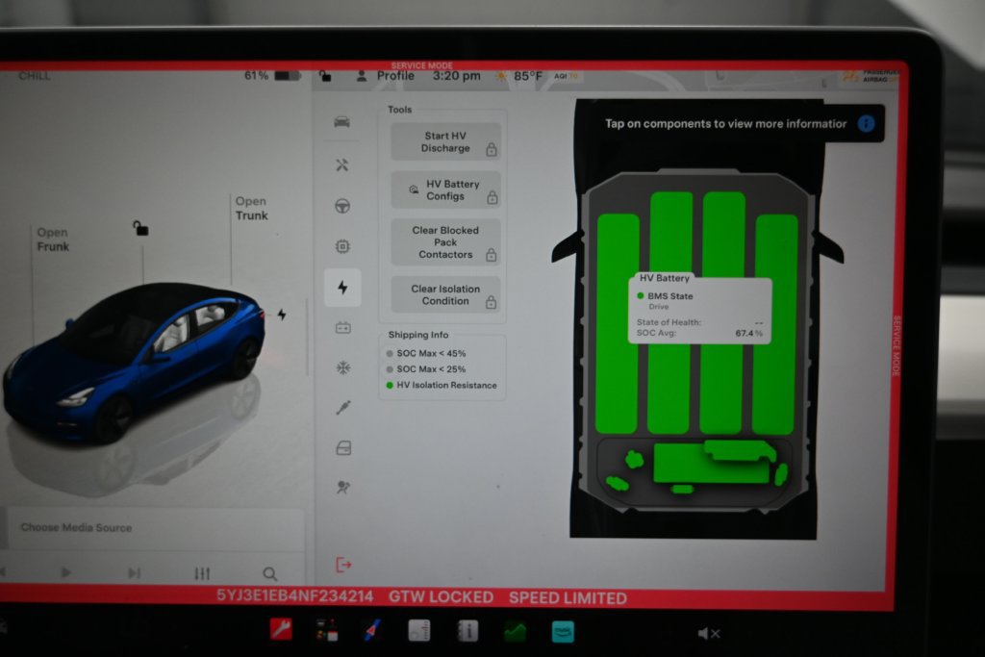The width and height of the screenshot is (985, 657).
Task: Open HV Battery Configs
Action: click(x=445, y=190)
